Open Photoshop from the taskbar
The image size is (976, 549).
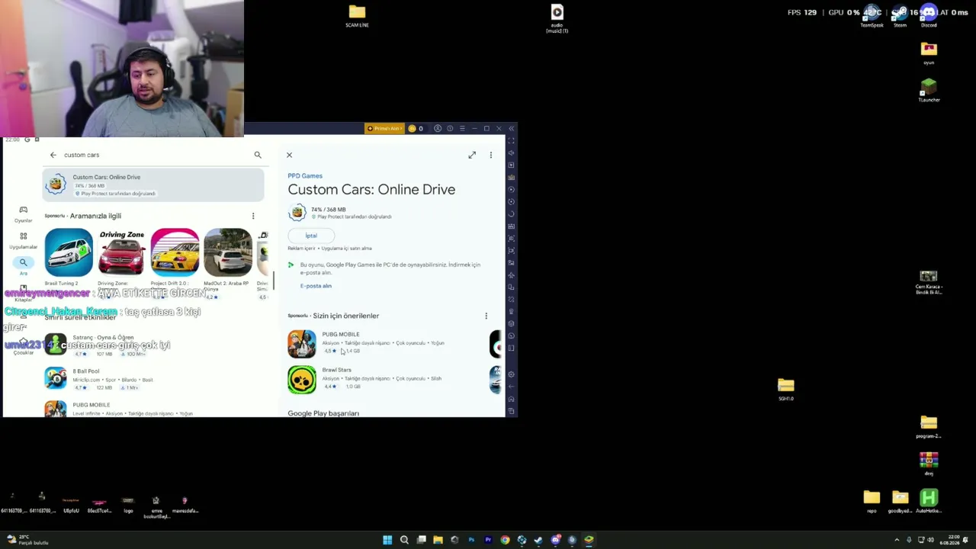471,540
